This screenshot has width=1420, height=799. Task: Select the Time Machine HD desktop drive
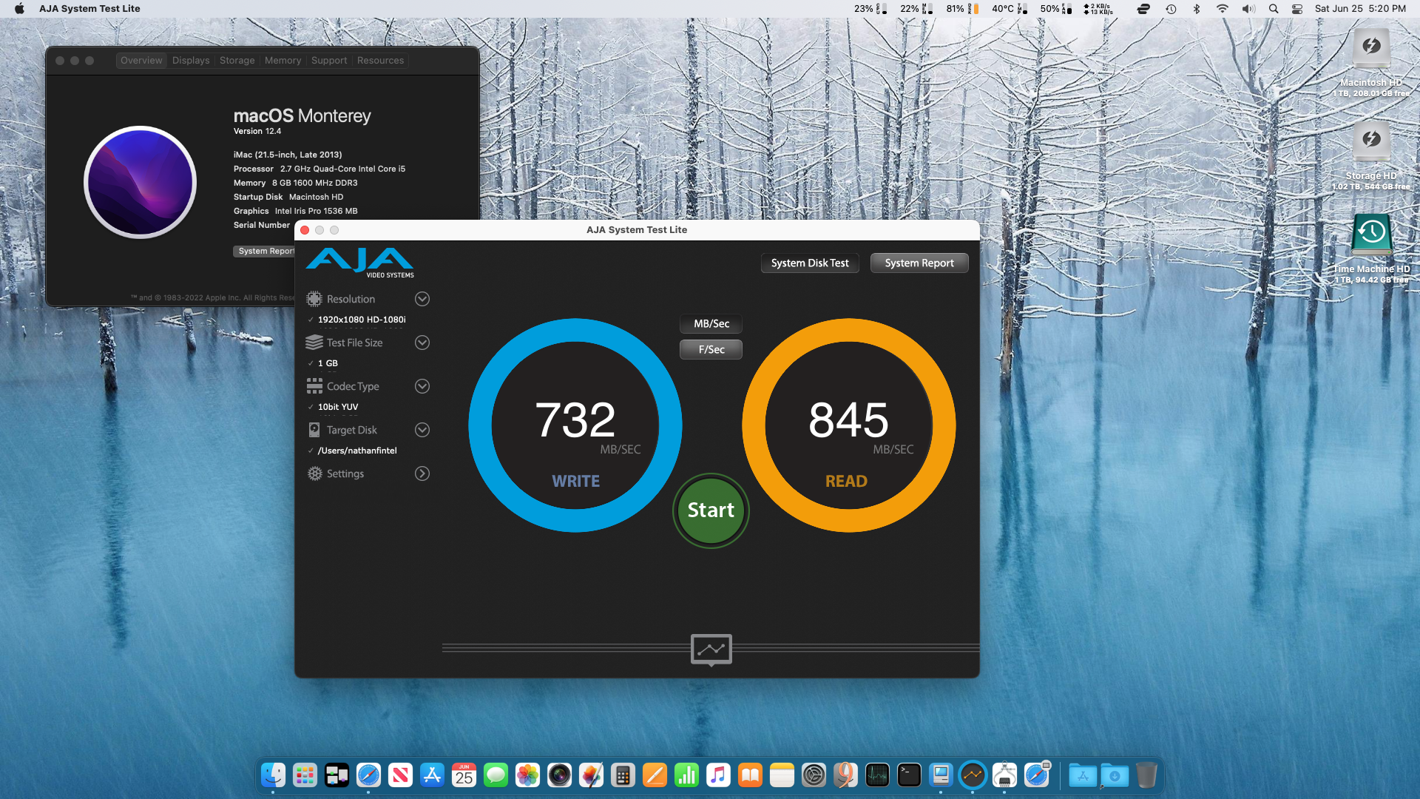click(x=1371, y=249)
